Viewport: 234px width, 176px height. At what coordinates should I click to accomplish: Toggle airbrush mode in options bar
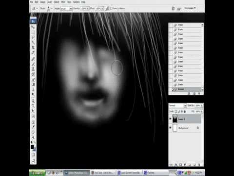coord(107,8)
